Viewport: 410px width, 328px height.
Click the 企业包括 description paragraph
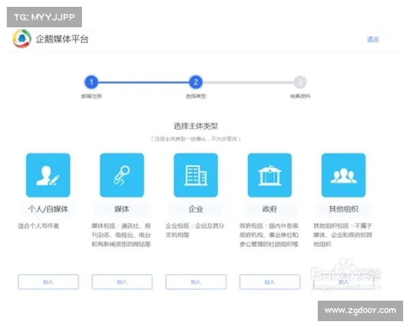pyautogui.click(x=195, y=230)
